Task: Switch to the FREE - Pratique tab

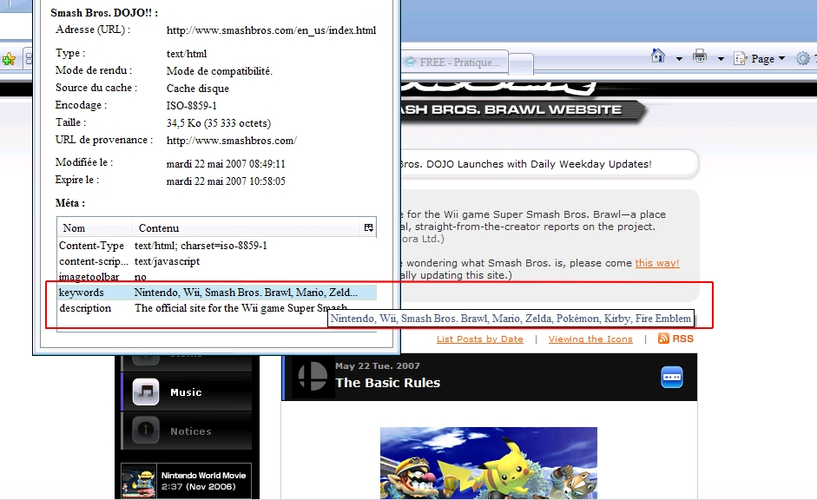Action: click(x=454, y=62)
